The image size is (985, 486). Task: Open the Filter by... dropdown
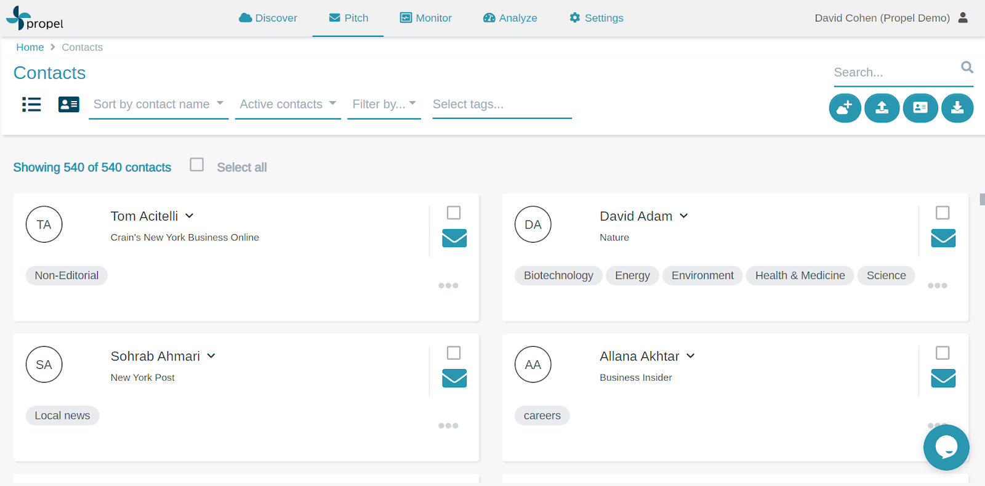(384, 105)
